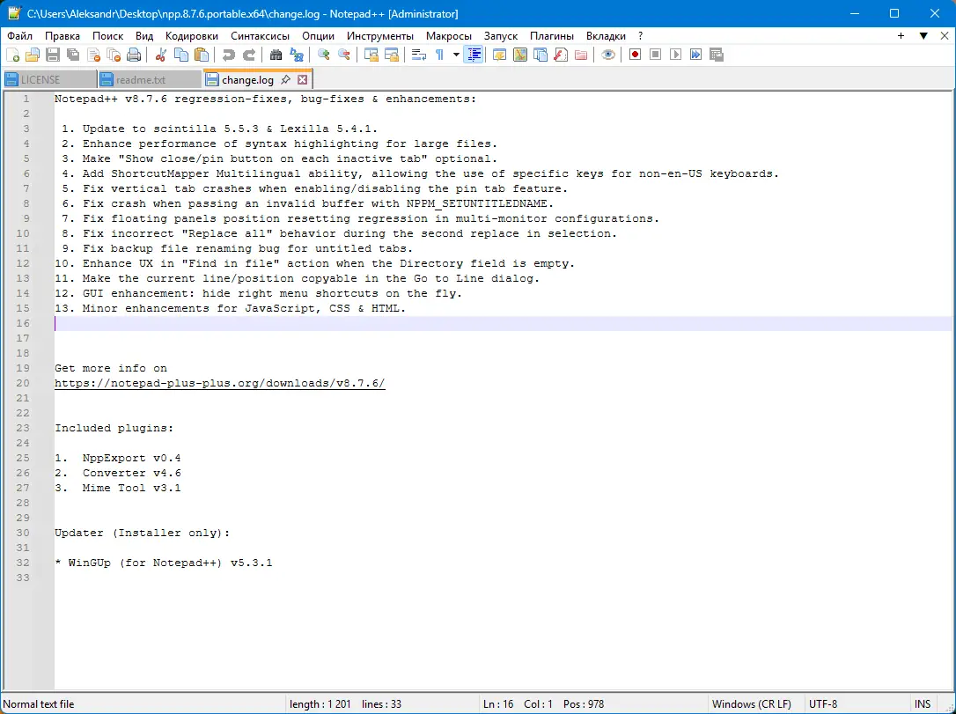956x714 pixels.
Task: Open the Запуск menu
Action: (501, 36)
